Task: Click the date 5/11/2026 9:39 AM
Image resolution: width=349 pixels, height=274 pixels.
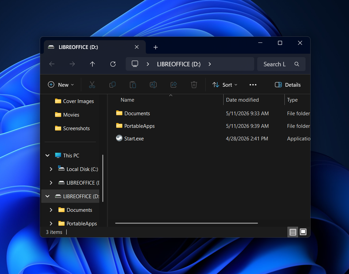Action: 247,126
